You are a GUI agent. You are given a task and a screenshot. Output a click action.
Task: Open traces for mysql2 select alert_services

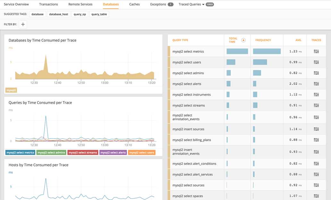click(316, 174)
